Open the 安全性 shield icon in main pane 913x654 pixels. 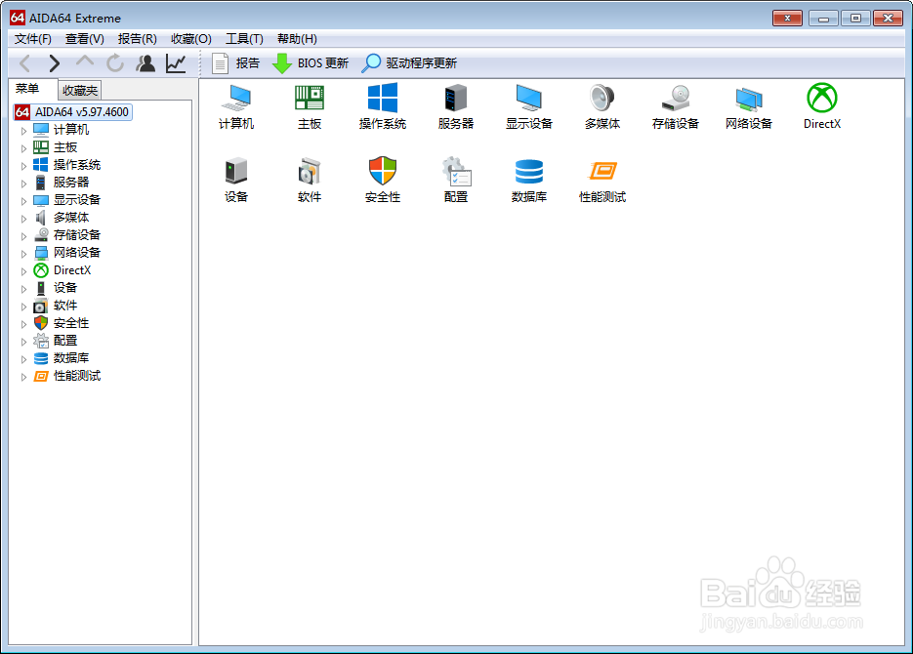[x=383, y=180]
